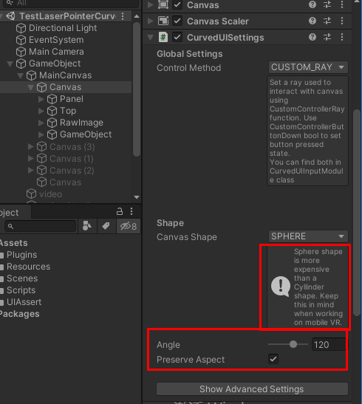Open the Canvas Shape dropdown

308,236
